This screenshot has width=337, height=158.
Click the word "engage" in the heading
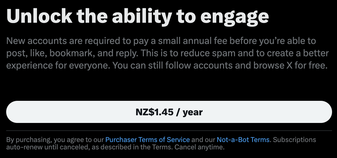click(235, 17)
